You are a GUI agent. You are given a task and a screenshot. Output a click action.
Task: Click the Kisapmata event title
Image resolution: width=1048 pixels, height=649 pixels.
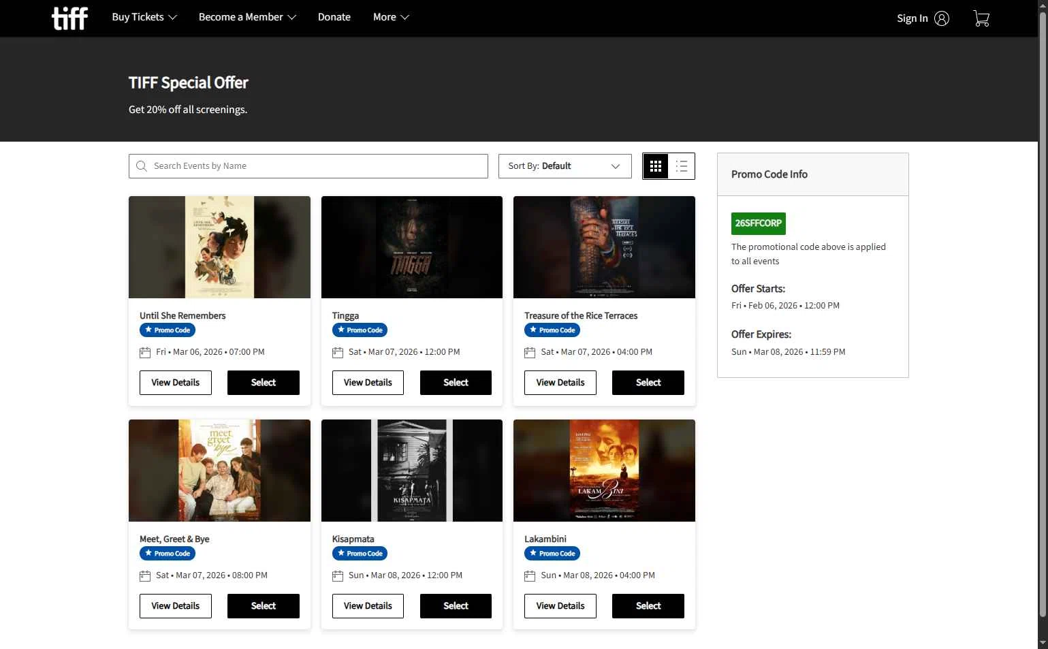pos(353,539)
